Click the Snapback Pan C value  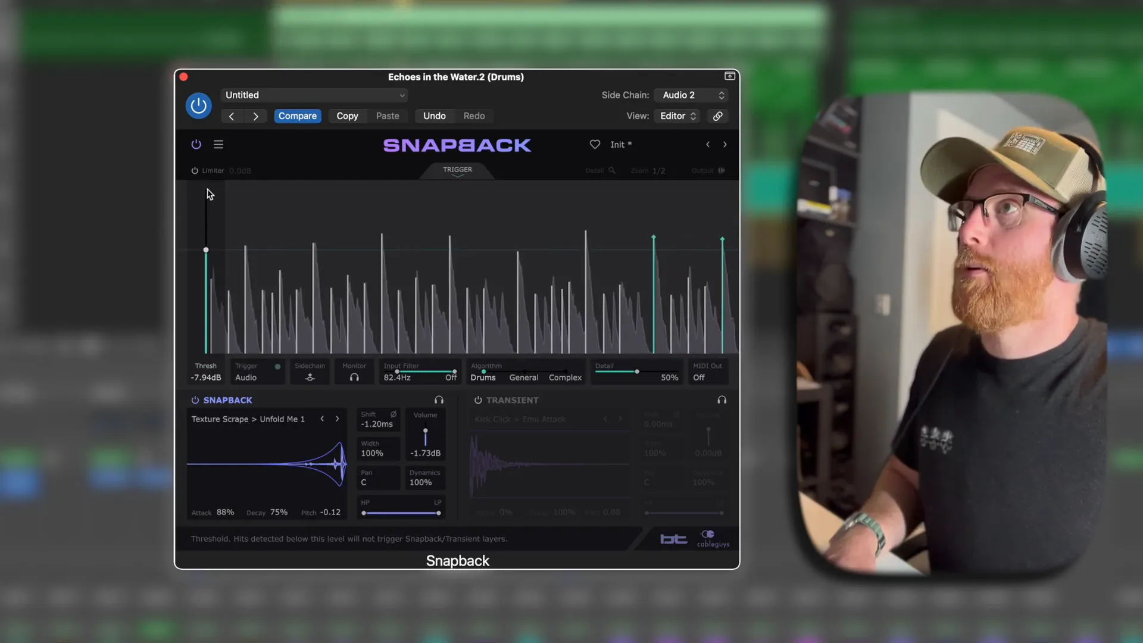364,483
